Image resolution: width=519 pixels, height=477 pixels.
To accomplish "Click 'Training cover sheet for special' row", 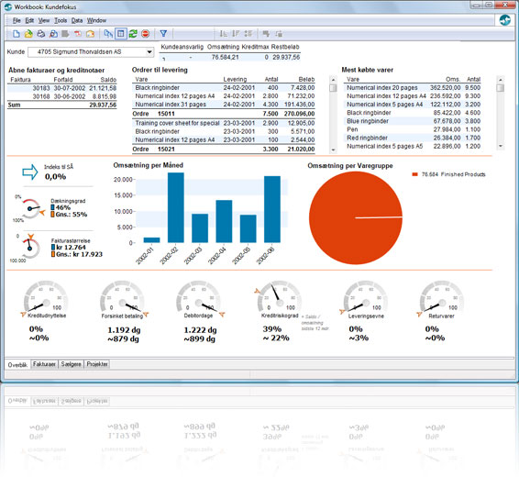I will [x=224, y=123].
